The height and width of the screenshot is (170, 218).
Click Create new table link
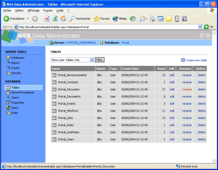pyautogui.click(x=194, y=60)
